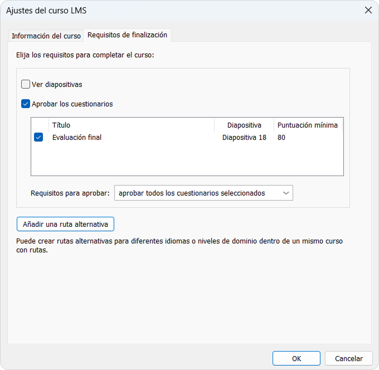Click empty area of questionnaire list
Screen dimensions: 379x370
pos(187,159)
